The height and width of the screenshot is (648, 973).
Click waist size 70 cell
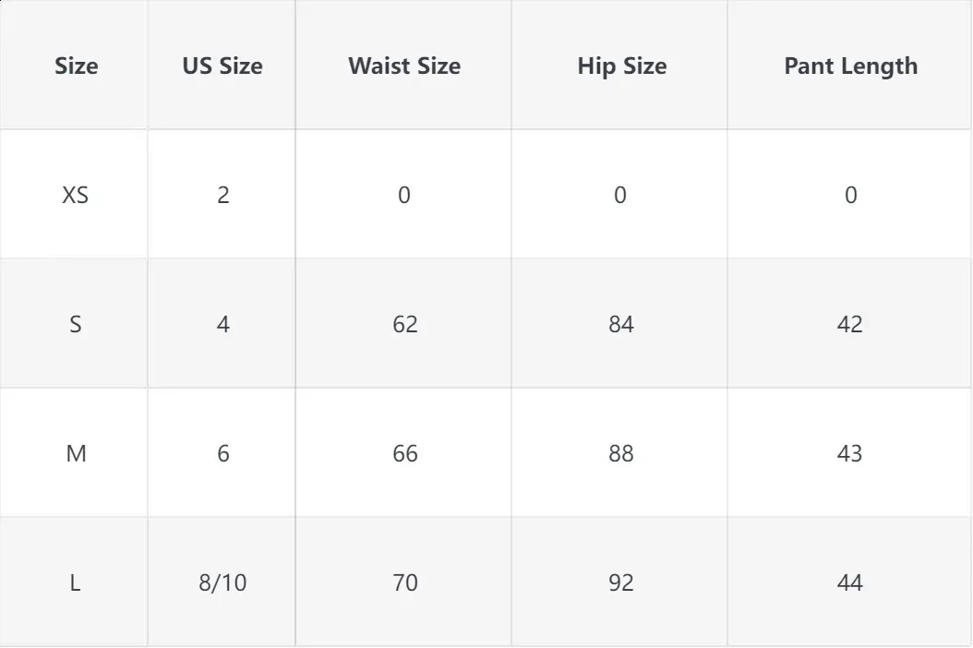tap(404, 582)
